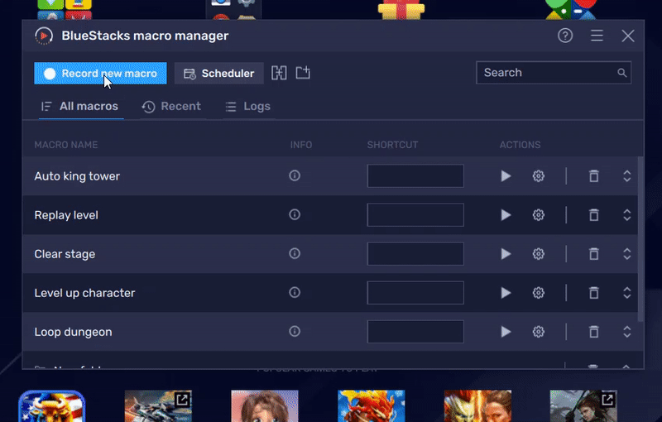662x422 pixels.
Task: Click the import macro icon
Action: (303, 73)
